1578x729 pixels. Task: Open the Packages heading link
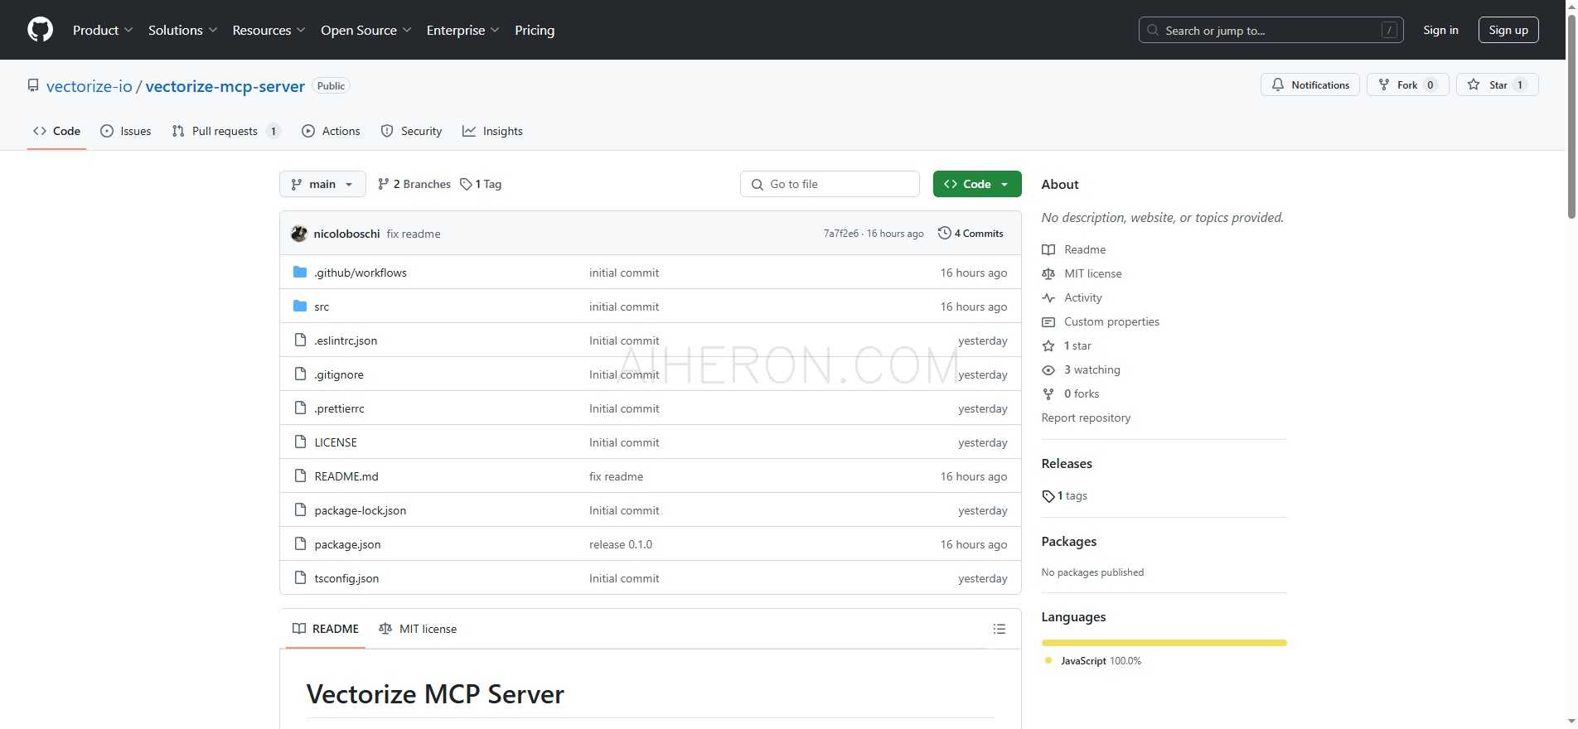pos(1069,541)
